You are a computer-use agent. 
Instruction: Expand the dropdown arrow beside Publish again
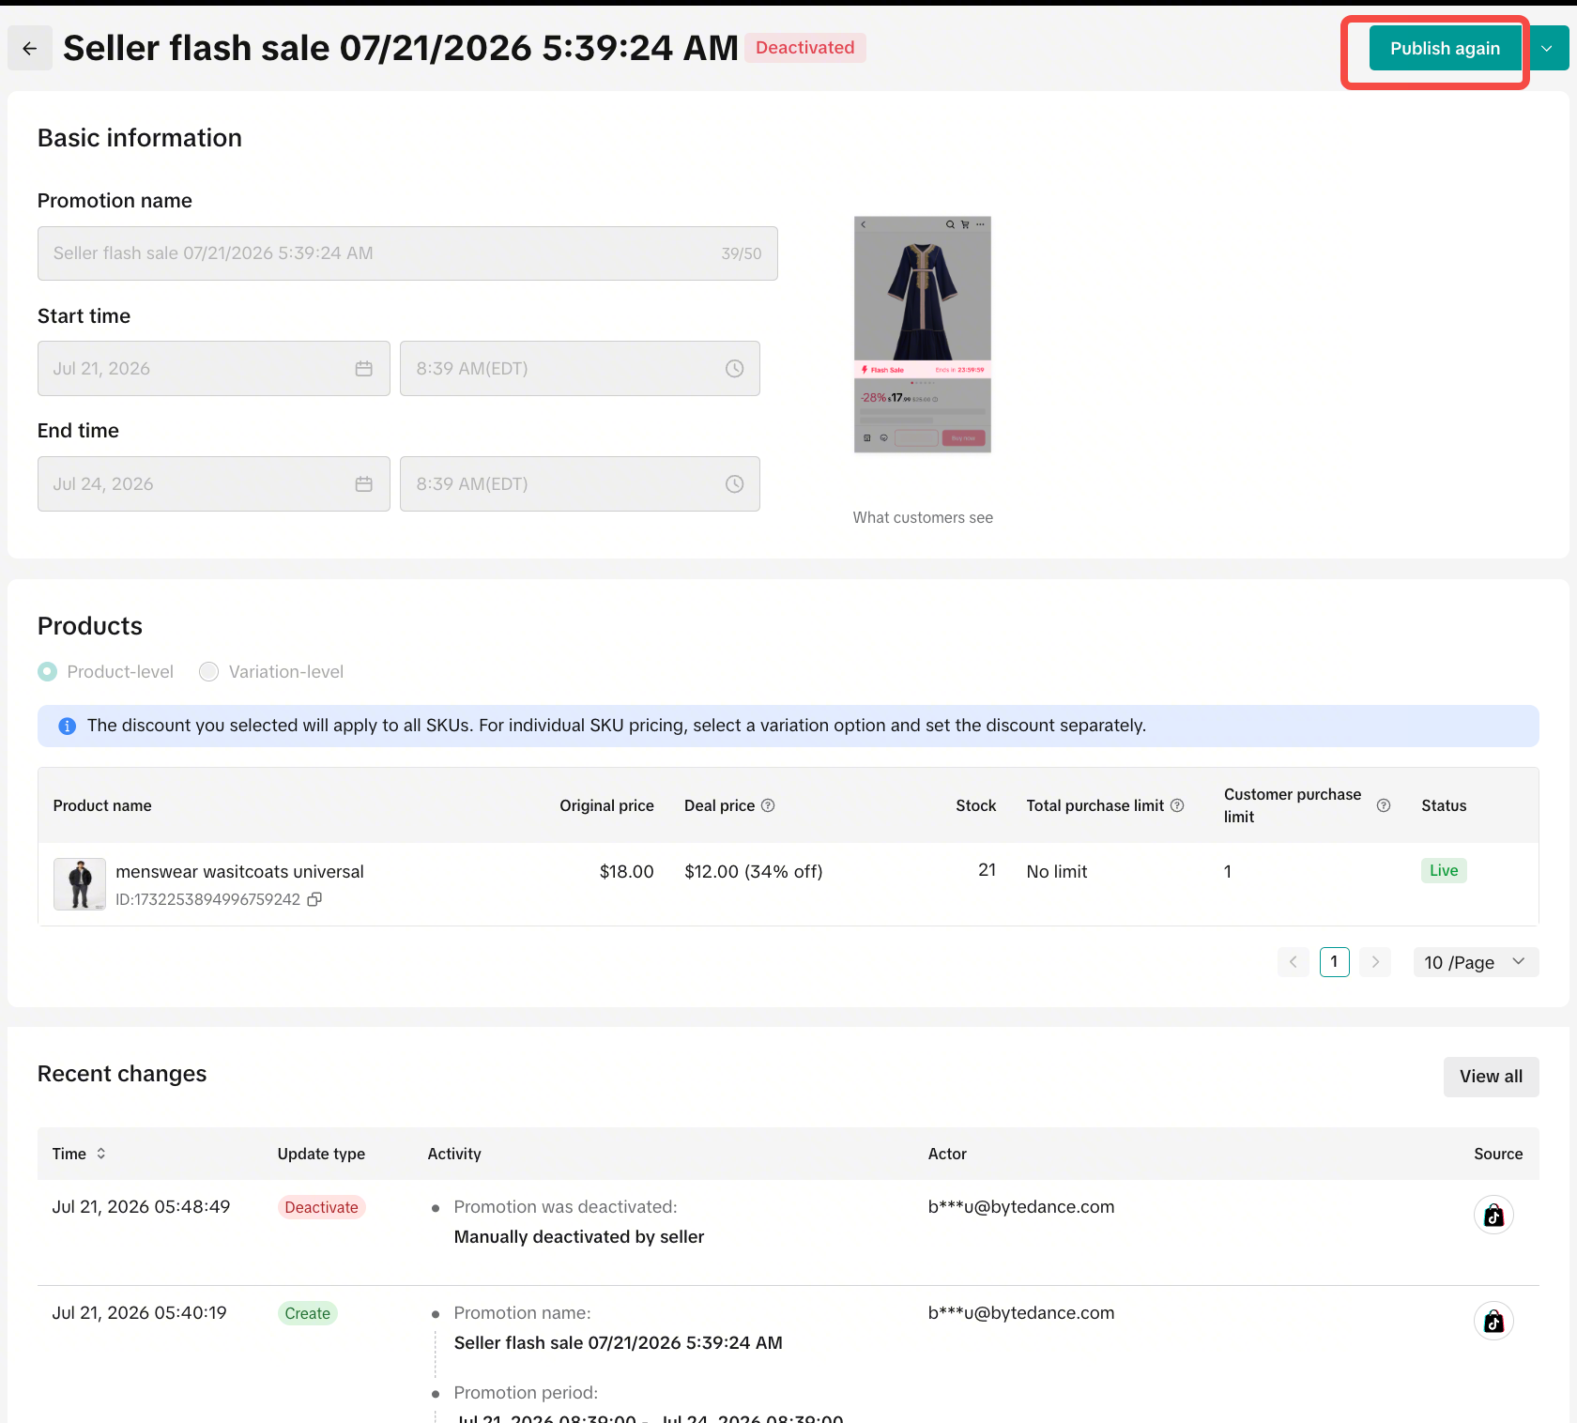pos(1547,49)
